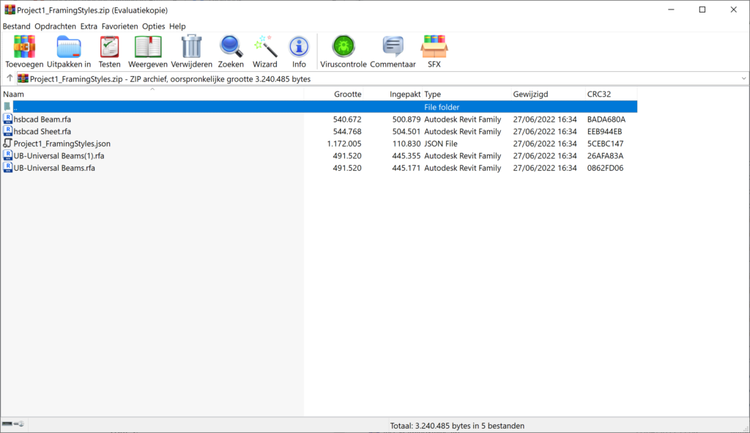Open the Opdrachten menu
Screen dimensions: 750x433
pos(55,26)
